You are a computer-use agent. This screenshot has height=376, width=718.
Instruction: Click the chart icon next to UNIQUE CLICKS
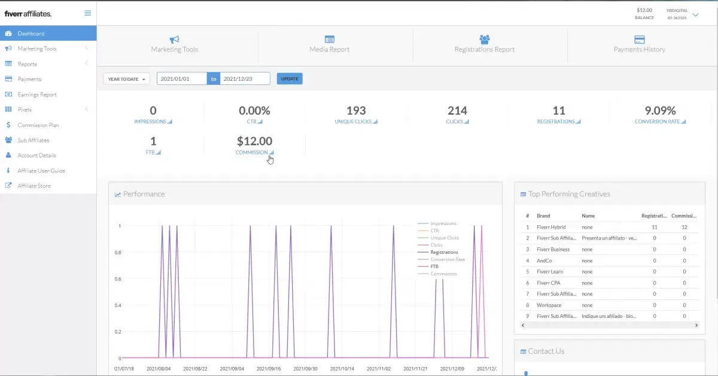pos(375,122)
